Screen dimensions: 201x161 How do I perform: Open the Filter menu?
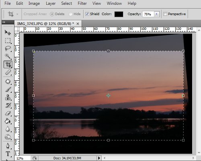[x=82, y=3]
